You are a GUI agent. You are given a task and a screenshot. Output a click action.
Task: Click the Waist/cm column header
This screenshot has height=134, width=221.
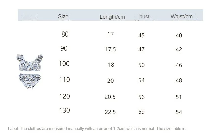[x=181, y=16]
